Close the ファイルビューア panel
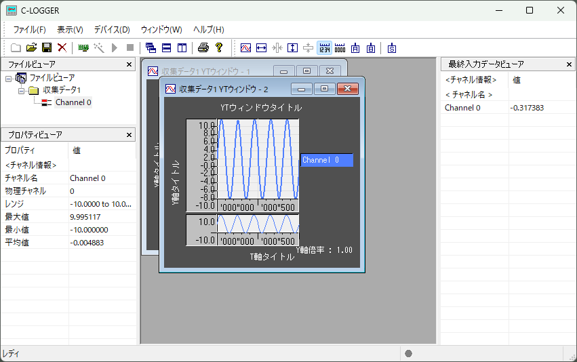This screenshot has width=577, height=362. click(x=130, y=64)
